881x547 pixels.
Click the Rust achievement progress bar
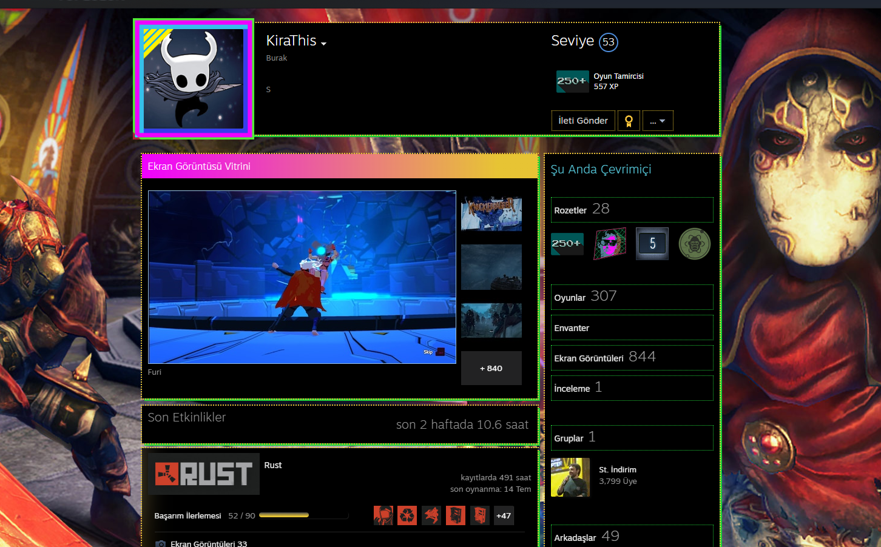[x=304, y=515]
